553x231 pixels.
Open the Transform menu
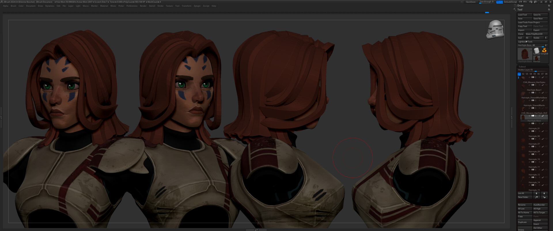pyautogui.click(x=186, y=6)
